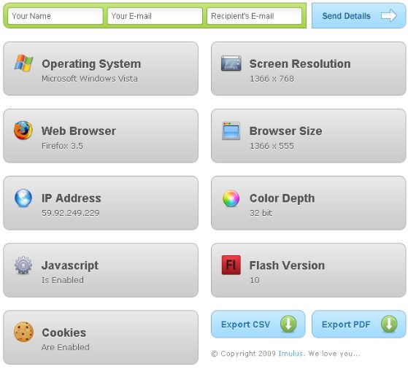Focus the Your Name input field

pos(55,16)
